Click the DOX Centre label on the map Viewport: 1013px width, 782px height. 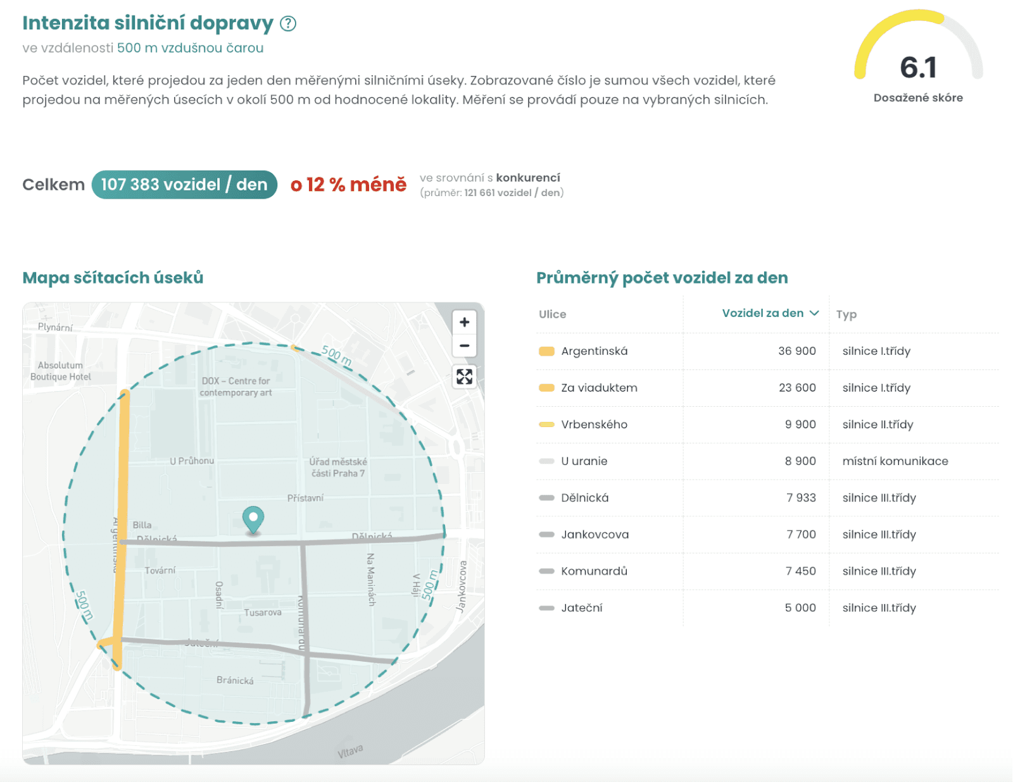[x=234, y=387]
